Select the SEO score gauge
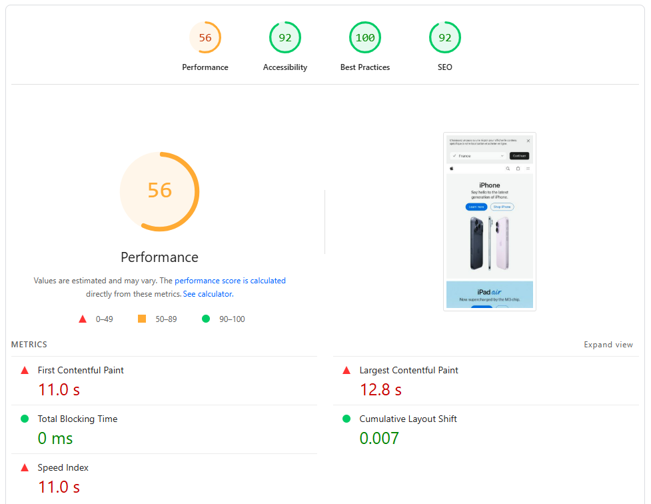This screenshot has width=651, height=504. pyautogui.click(x=445, y=37)
